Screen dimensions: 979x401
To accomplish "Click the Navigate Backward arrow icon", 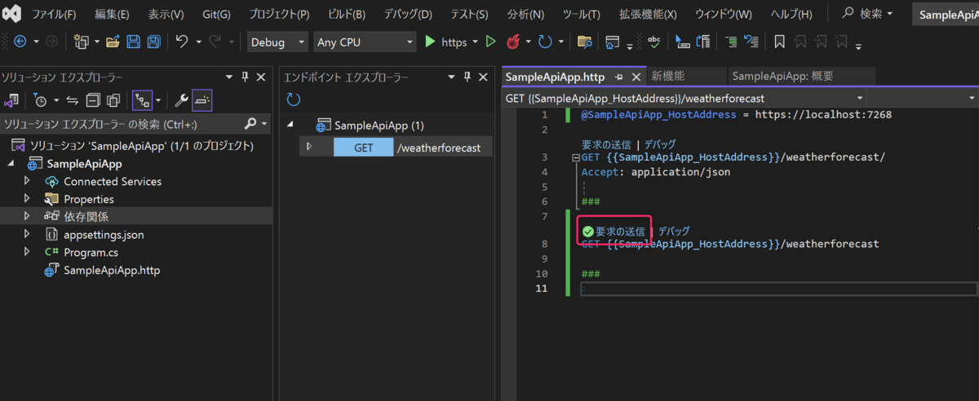I will coord(20,42).
